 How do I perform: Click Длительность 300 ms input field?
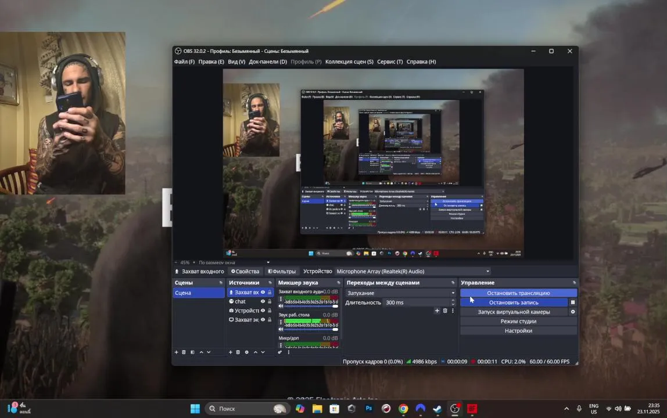417,302
